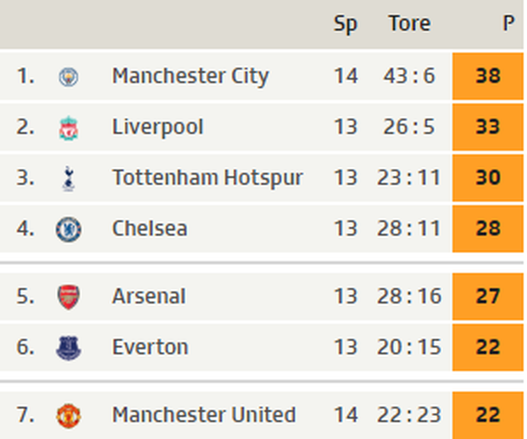Click Arsenal's 28:16 goals value

point(409,296)
